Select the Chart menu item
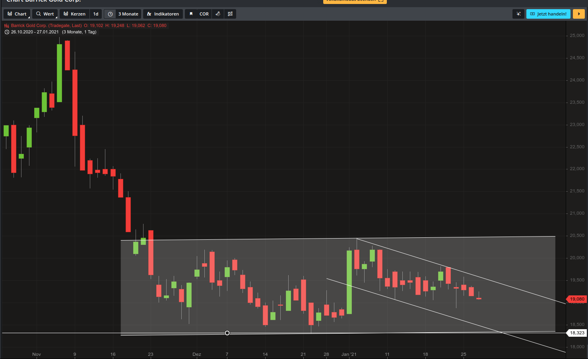 click(17, 14)
